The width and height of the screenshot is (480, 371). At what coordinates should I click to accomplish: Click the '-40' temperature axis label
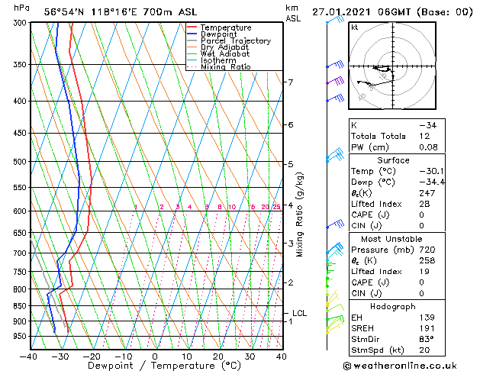click(x=28, y=356)
